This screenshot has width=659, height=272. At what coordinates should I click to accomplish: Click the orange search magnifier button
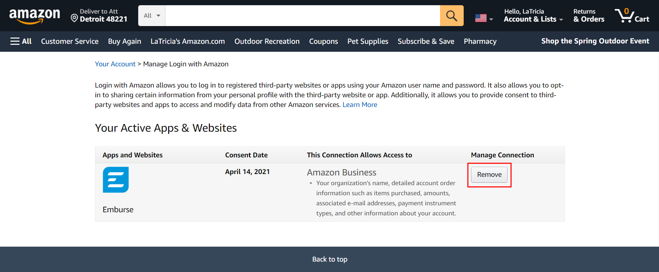[x=452, y=16]
